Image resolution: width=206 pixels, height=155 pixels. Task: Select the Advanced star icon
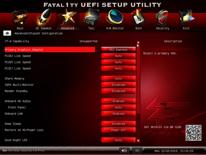[67, 17]
